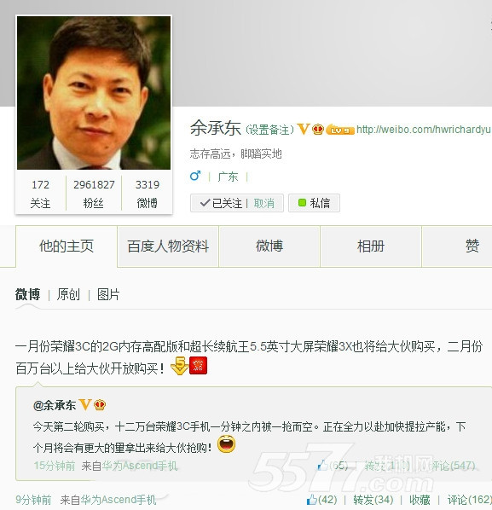The height and width of the screenshot is (510, 492).
Task: Send private message via 私信 button
Action: [x=314, y=203]
